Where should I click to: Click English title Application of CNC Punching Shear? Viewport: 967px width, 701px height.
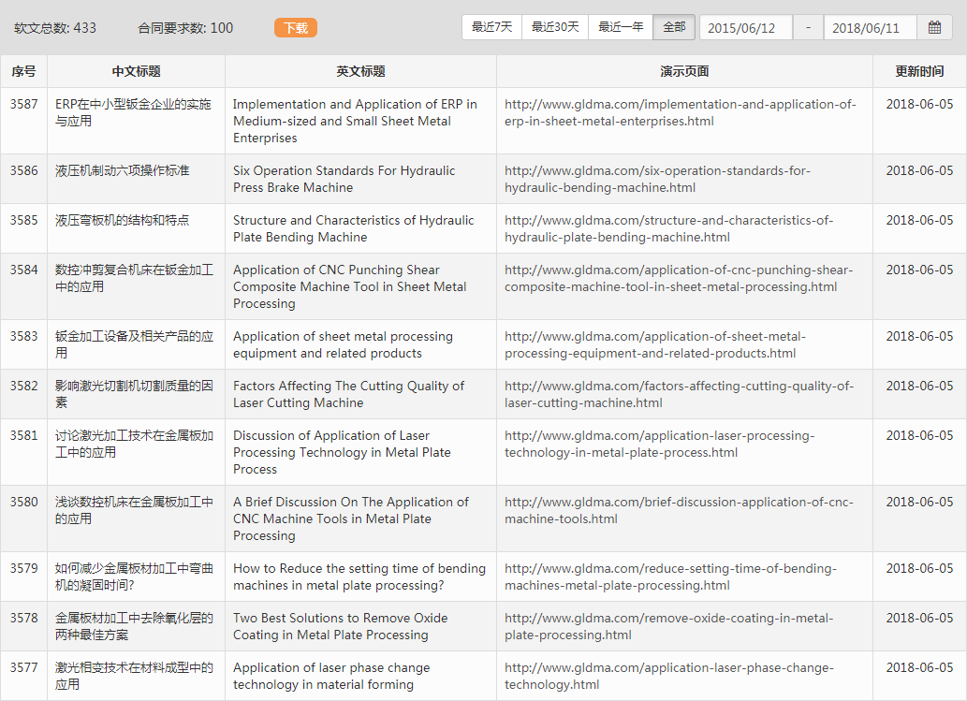[350, 286]
